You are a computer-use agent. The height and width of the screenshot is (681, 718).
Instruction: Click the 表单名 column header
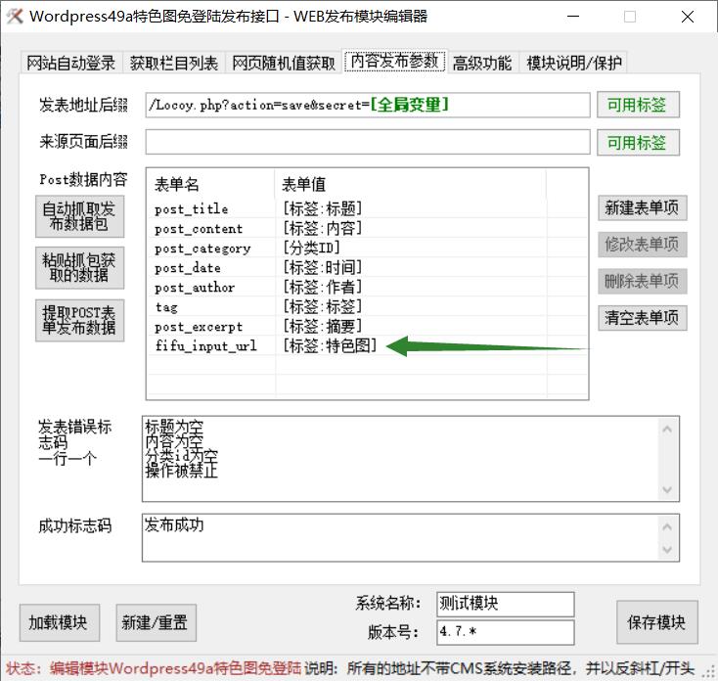(211, 184)
